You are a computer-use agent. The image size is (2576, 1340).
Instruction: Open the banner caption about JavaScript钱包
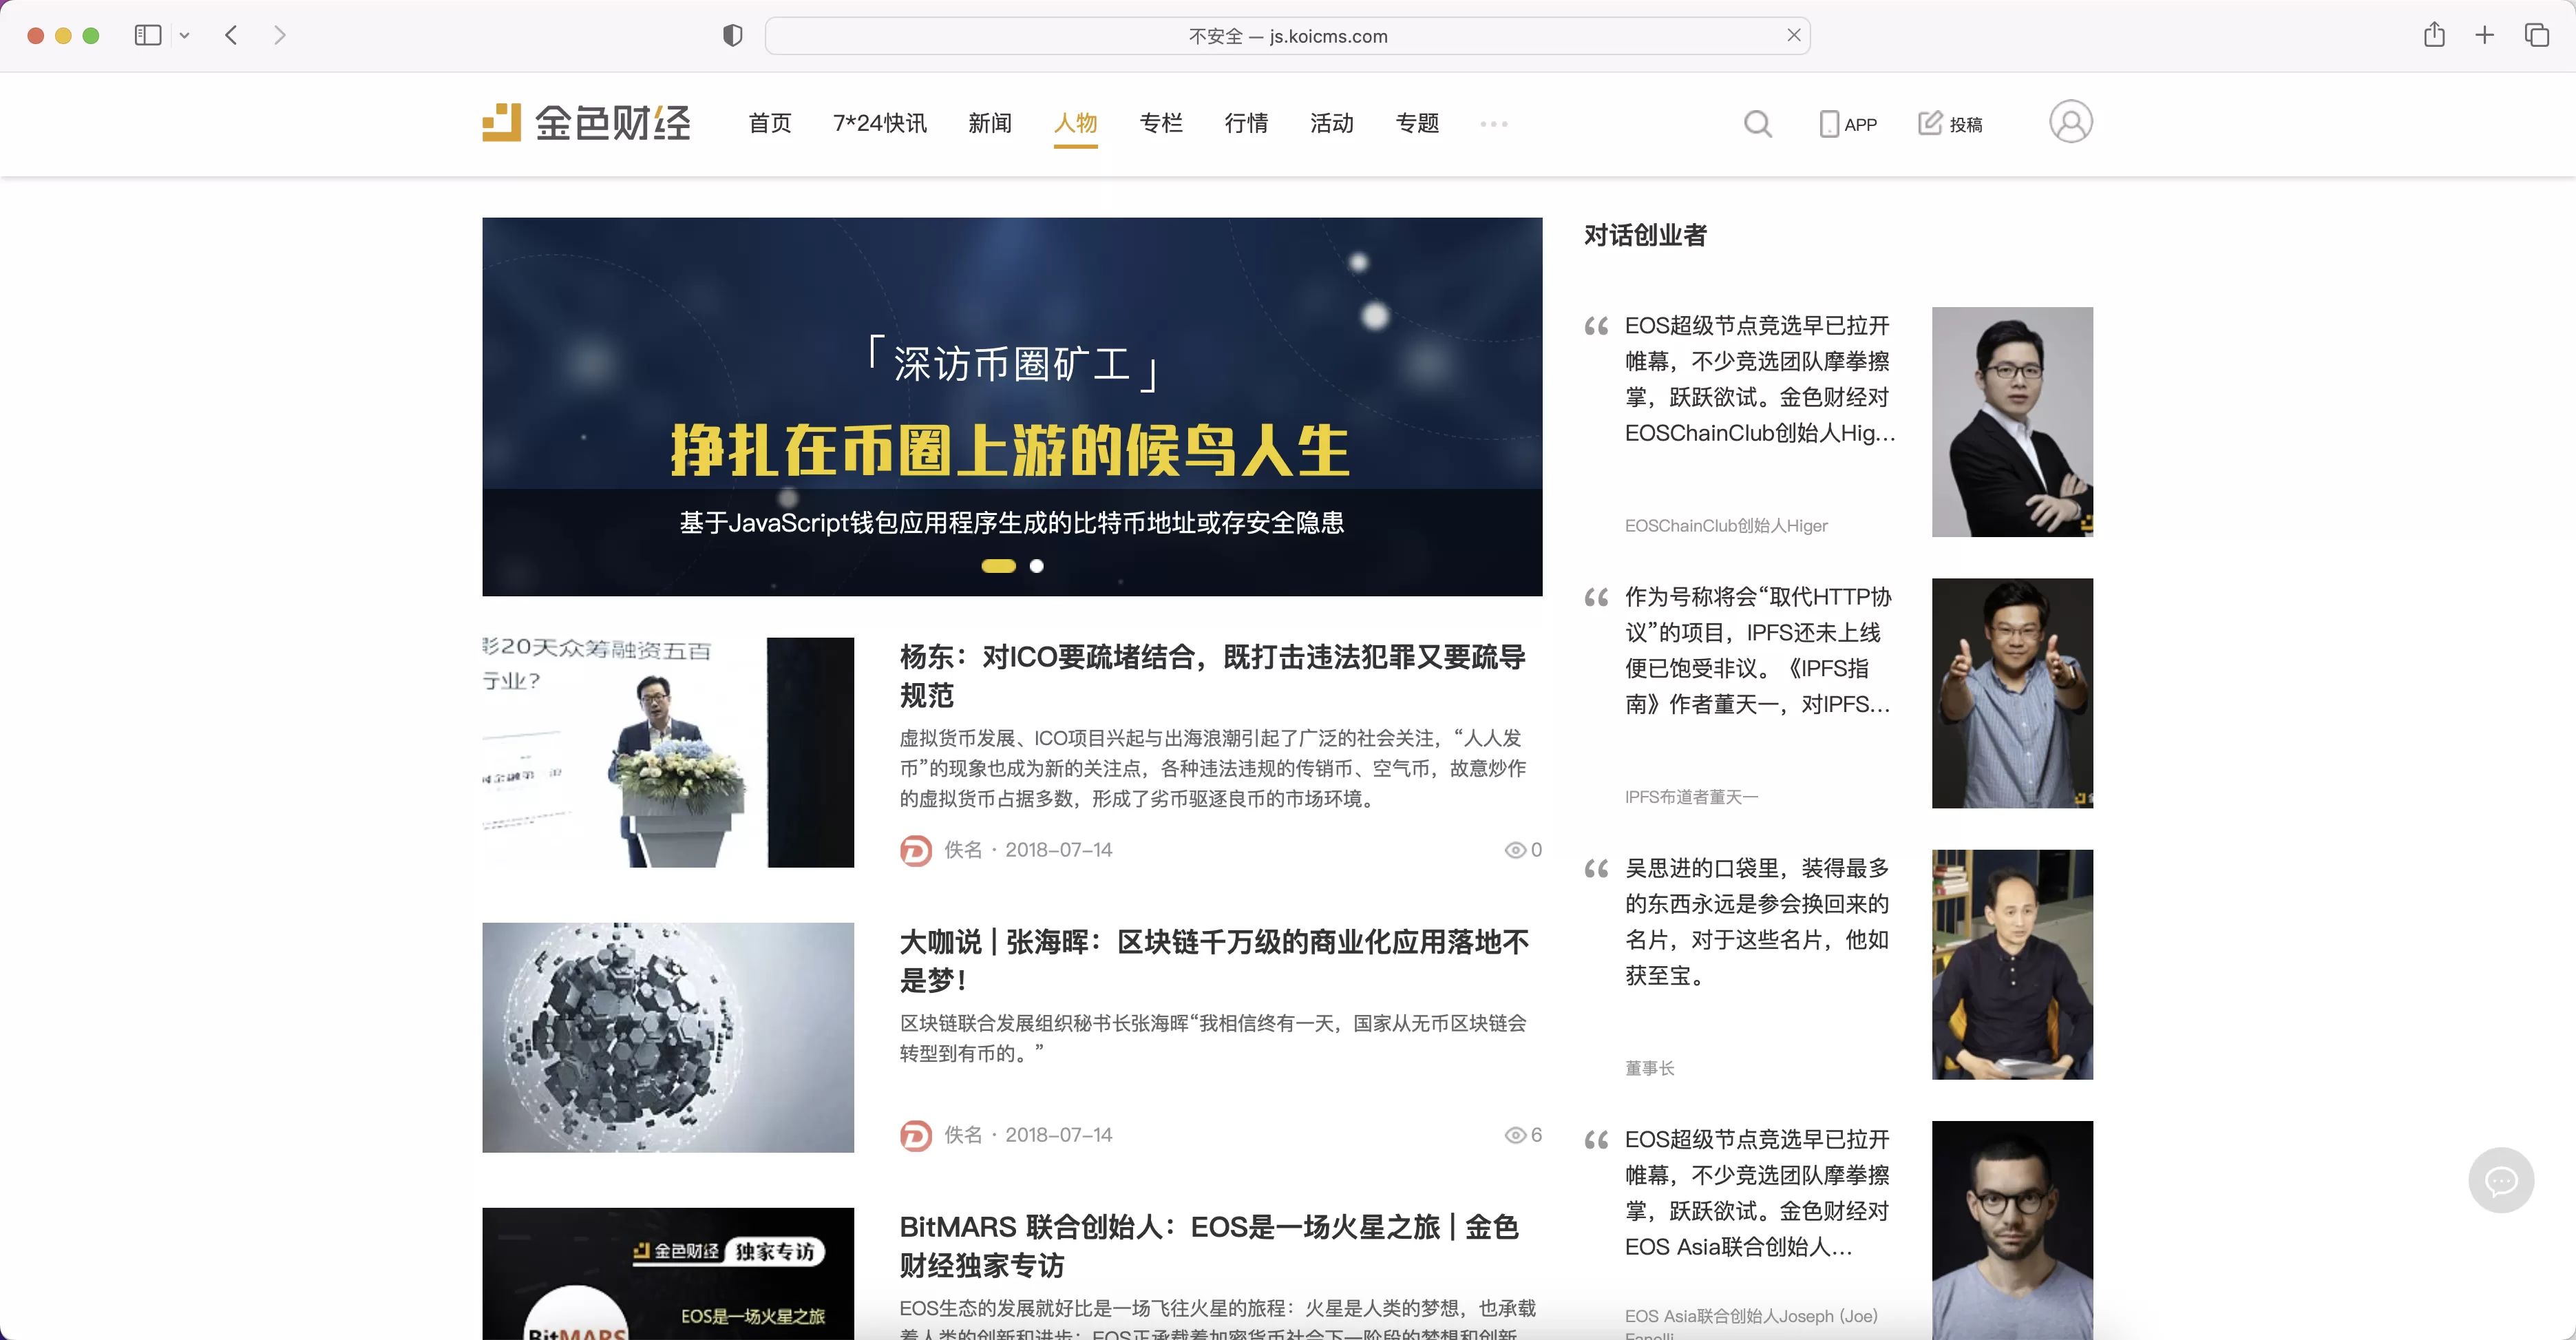click(x=1012, y=523)
